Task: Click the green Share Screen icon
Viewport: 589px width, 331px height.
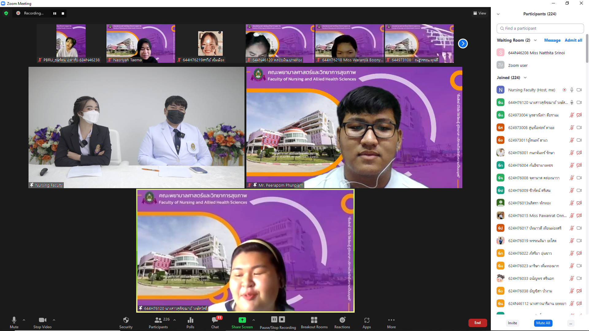Action: 242,320
